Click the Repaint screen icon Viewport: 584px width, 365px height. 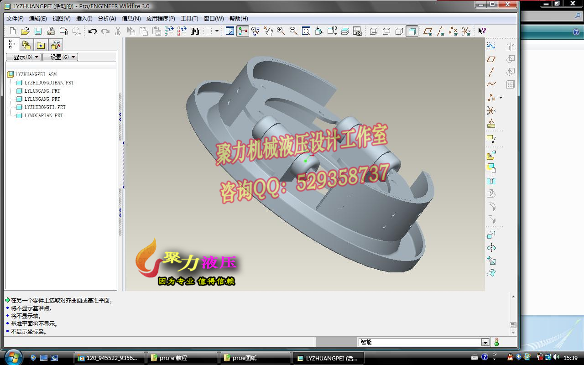230,31
